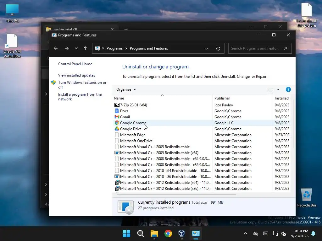Image resolution: width=322 pixels, height=241 pixels.
Task: Open the Start menu on taskbar
Action: tap(126, 233)
